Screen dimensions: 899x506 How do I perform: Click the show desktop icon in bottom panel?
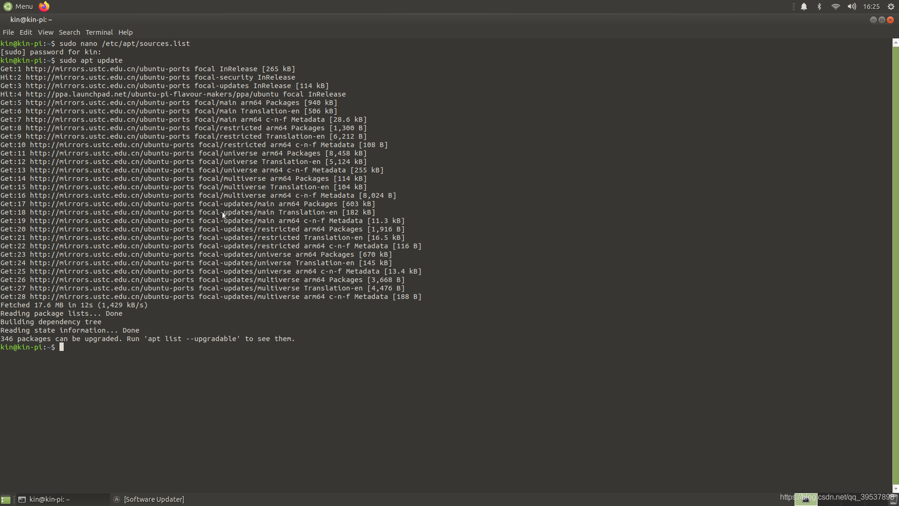[x=6, y=499]
